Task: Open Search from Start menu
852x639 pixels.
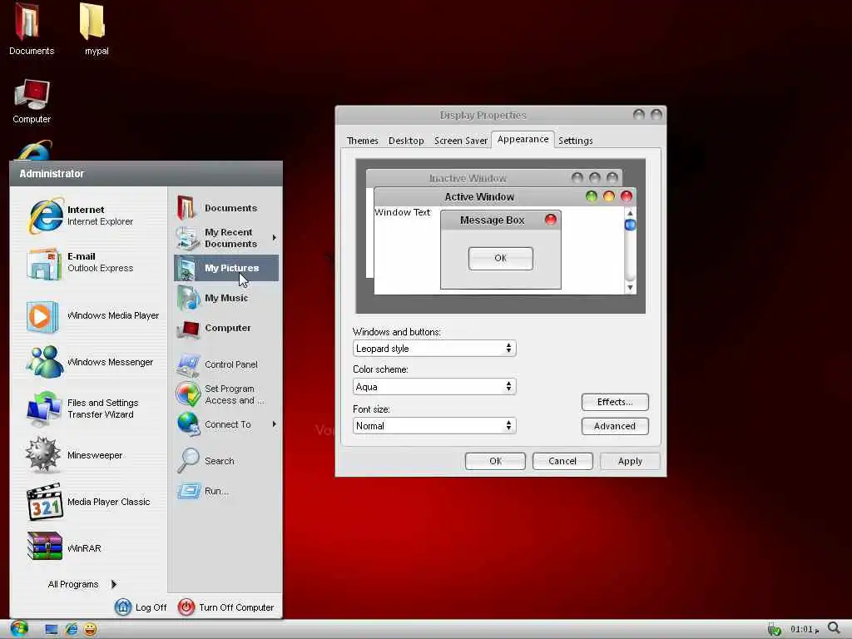Action: point(226,461)
